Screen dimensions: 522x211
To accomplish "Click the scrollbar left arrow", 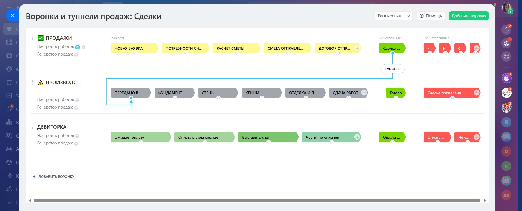I will pyautogui.click(x=30, y=201).
